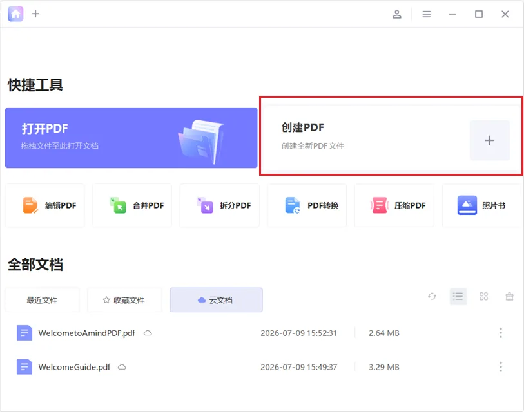
Task: Maximize the application window
Action: [x=479, y=14]
